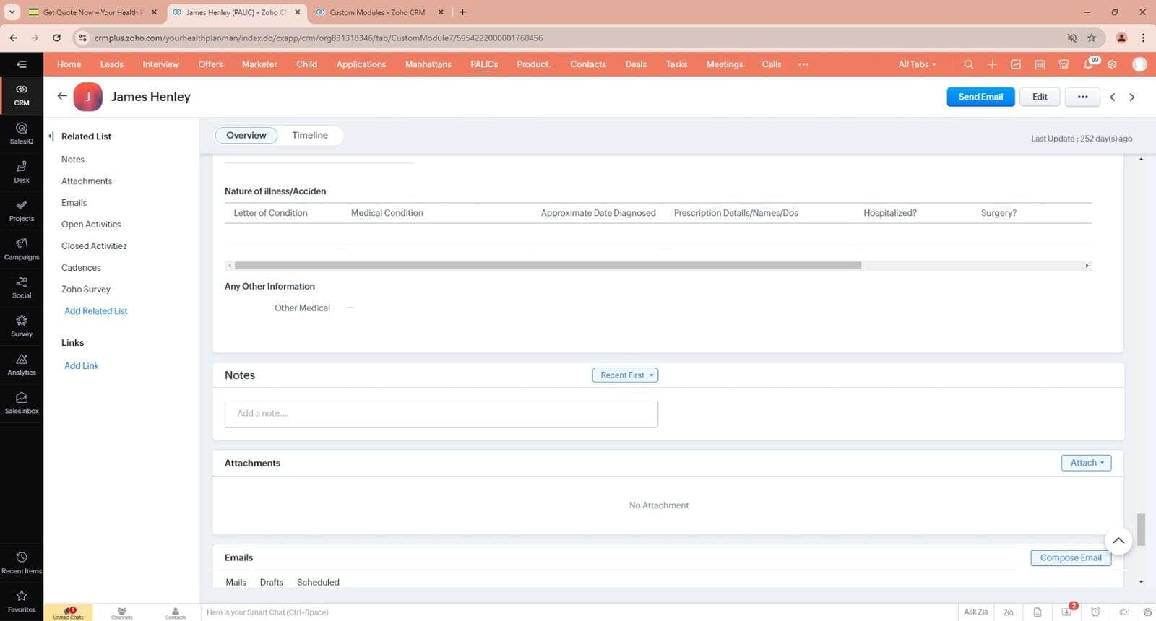Open the Deals module tab

click(636, 64)
